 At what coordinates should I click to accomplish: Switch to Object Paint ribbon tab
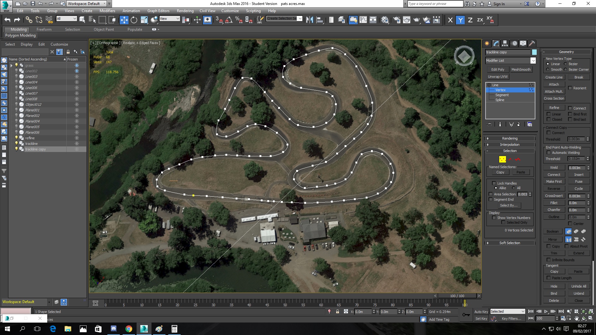pos(104,29)
